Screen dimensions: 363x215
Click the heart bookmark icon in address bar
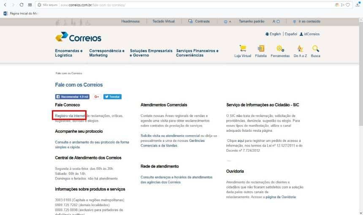click(348, 5)
